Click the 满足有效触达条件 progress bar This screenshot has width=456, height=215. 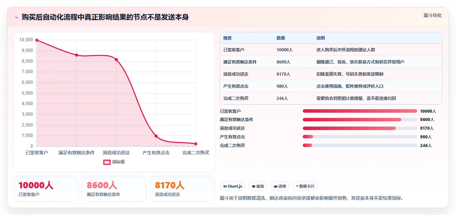pos(360,120)
